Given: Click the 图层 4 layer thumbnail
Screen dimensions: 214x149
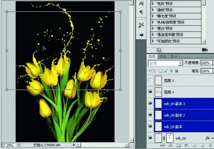Looking at the screenshot, I should click(x=158, y=92).
